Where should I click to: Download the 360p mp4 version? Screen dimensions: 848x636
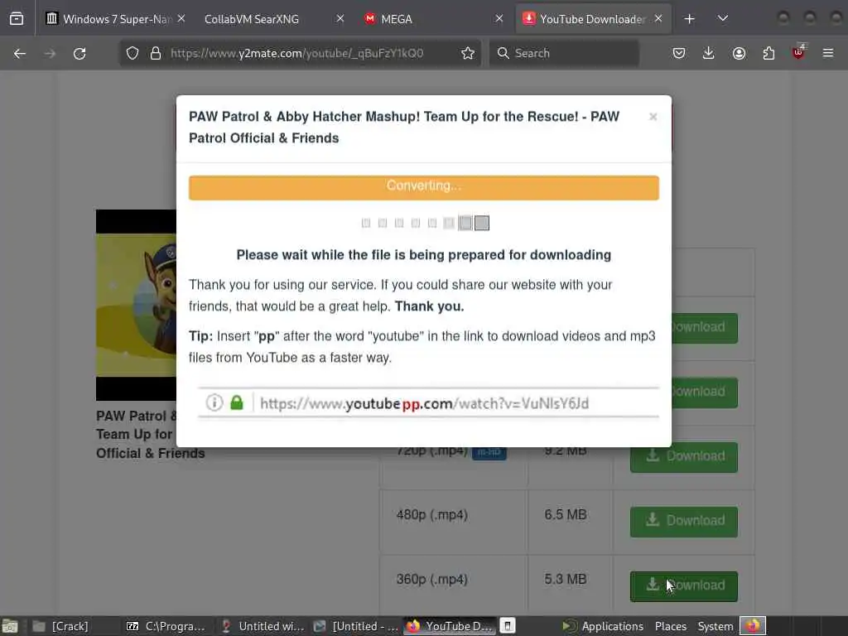click(683, 586)
